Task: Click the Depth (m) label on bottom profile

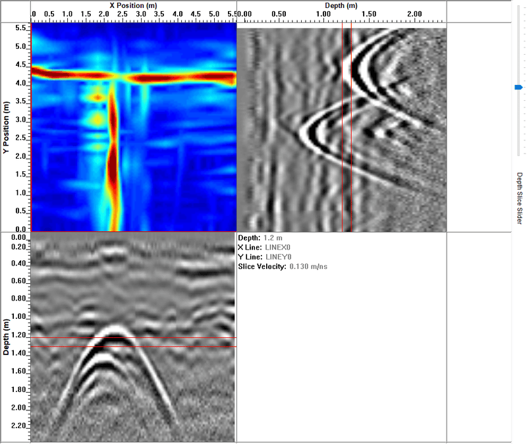Action: [x=5, y=336]
